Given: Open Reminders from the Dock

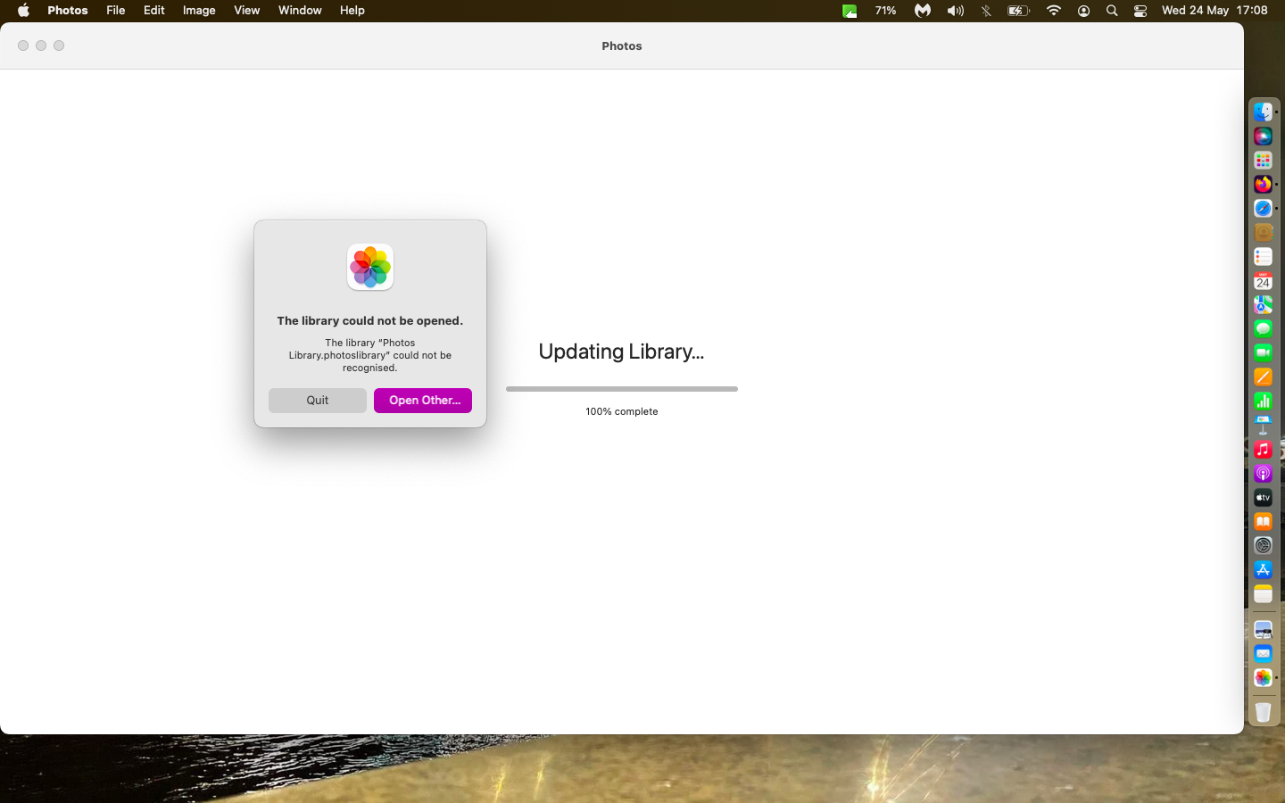Looking at the screenshot, I should pos(1263,256).
